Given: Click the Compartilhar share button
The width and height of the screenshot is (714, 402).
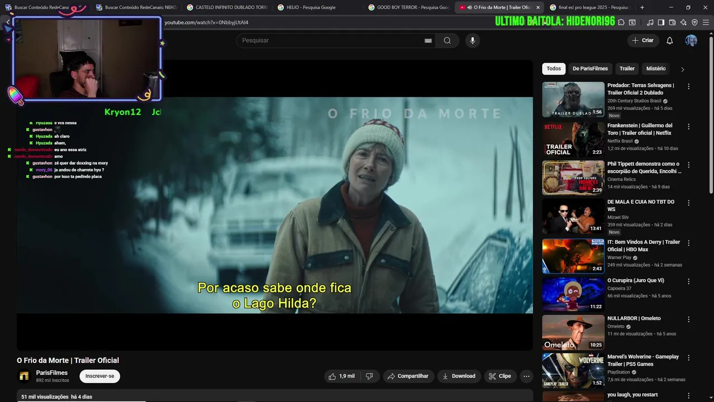Looking at the screenshot, I should coord(408,376).
